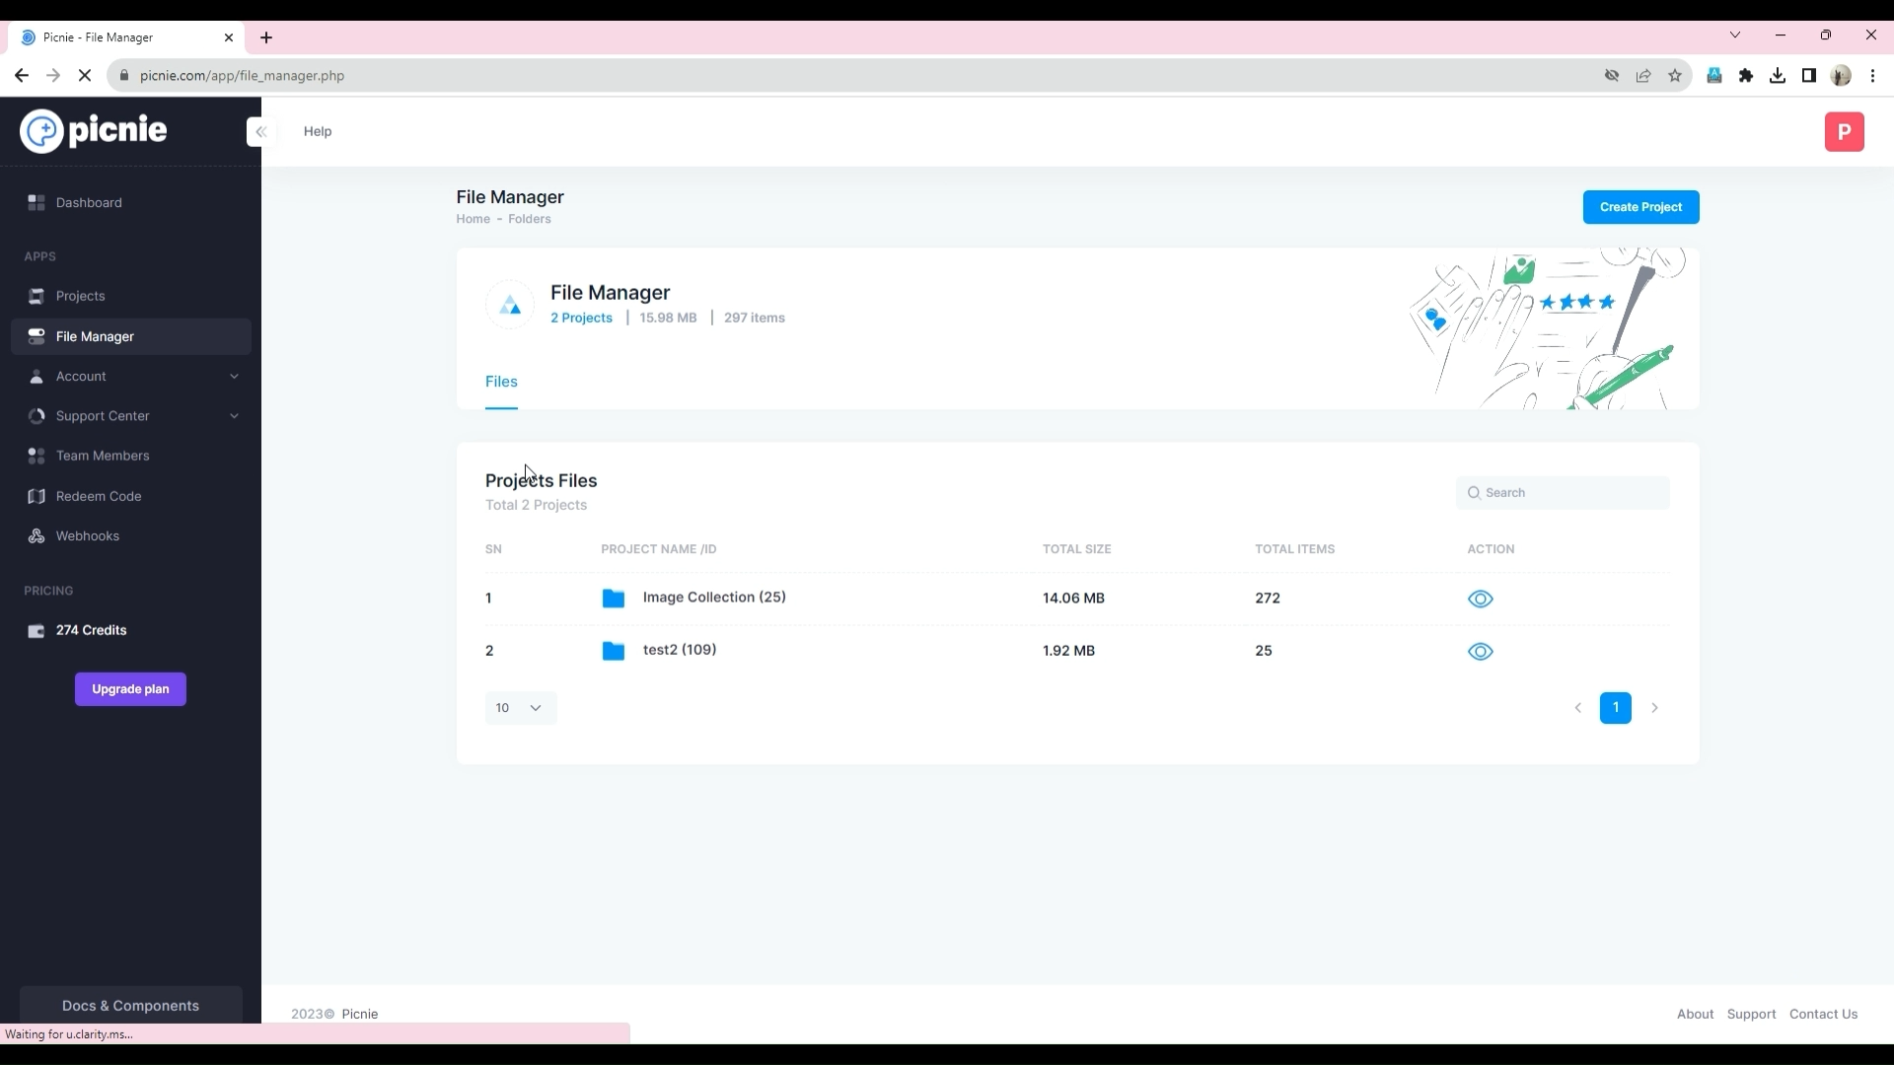The width and height of the screenshot is (1894, 1065).
Task: Open the rows-per-page dropdown showing 10
Action: (520, 708)
